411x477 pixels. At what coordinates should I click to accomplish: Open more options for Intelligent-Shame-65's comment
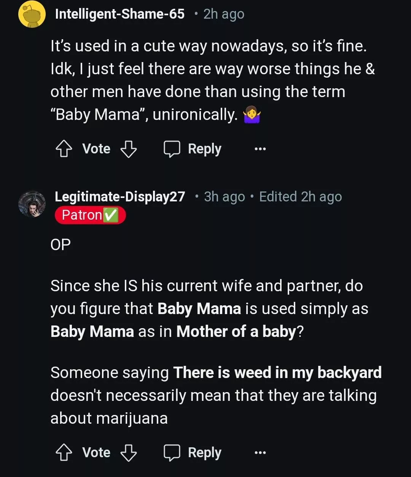pos(260,149)
